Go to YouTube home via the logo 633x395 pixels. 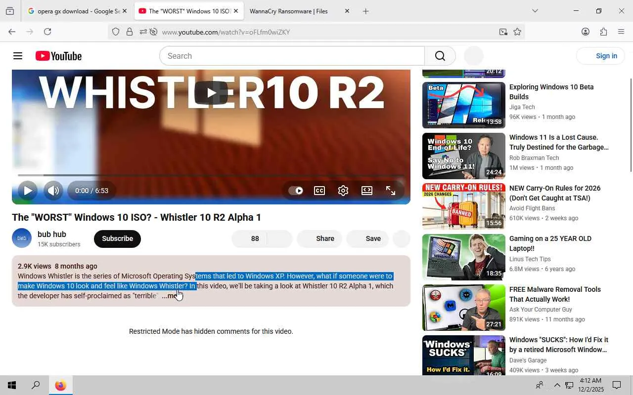pos(58,56)
